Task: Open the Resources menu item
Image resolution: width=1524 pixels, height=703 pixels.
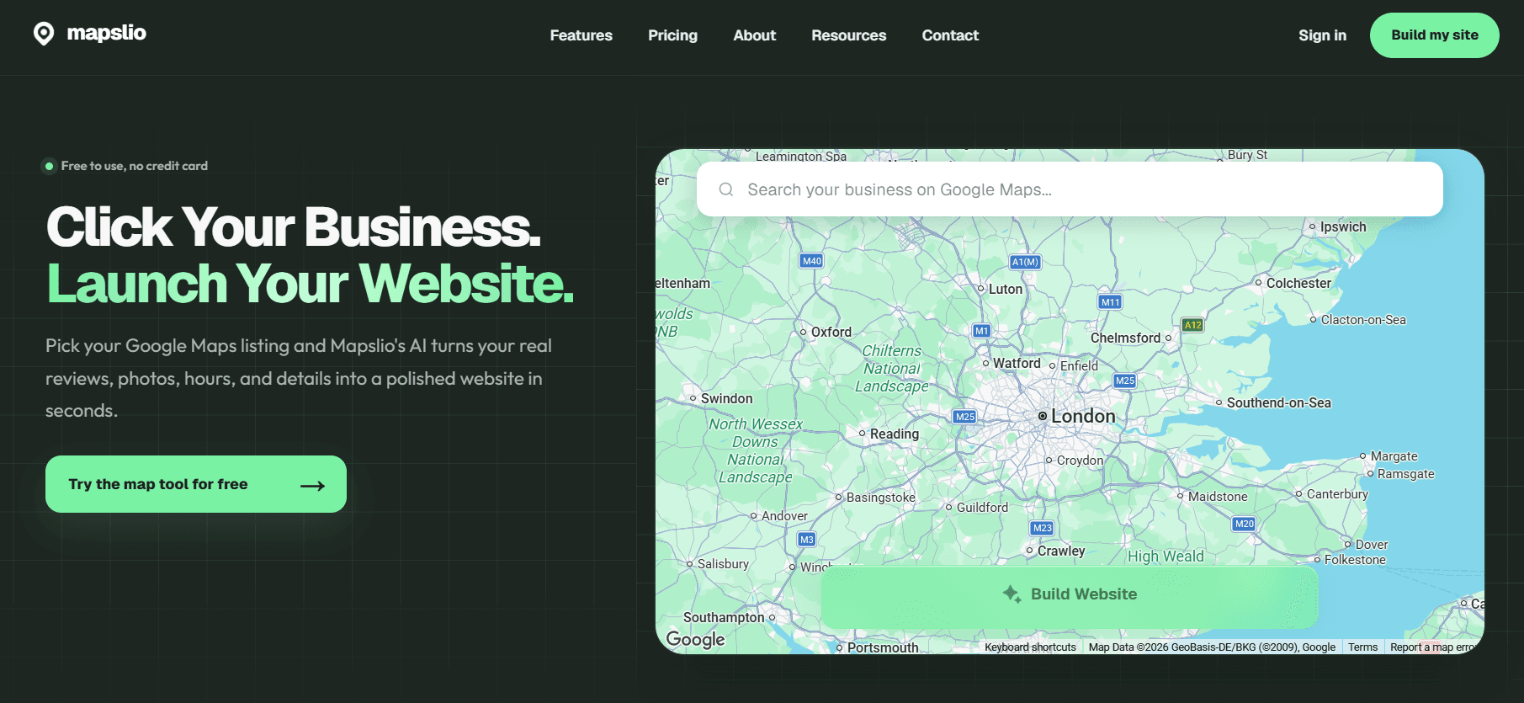Action: point(848,35)
